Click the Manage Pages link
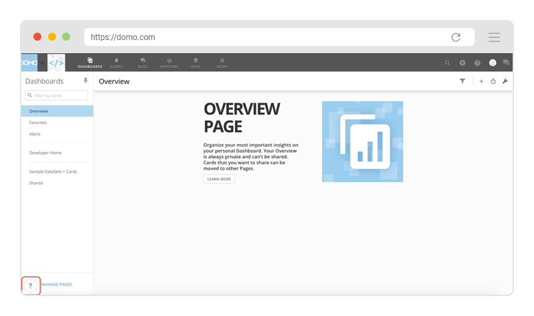The image size is (534, 316). [x=57, y=285]
